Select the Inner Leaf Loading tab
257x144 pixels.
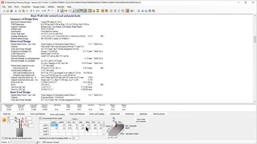[x=57, y=114]
